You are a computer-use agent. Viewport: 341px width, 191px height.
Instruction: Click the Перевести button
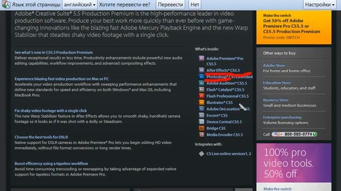pyautogui.click(x=170, y=5)
